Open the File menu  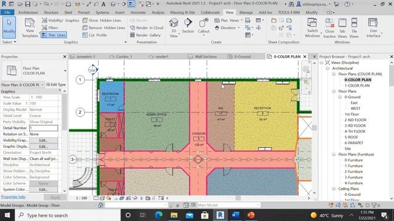[x=7, y=12]
